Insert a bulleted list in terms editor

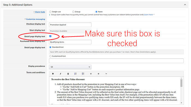point(83,74)
